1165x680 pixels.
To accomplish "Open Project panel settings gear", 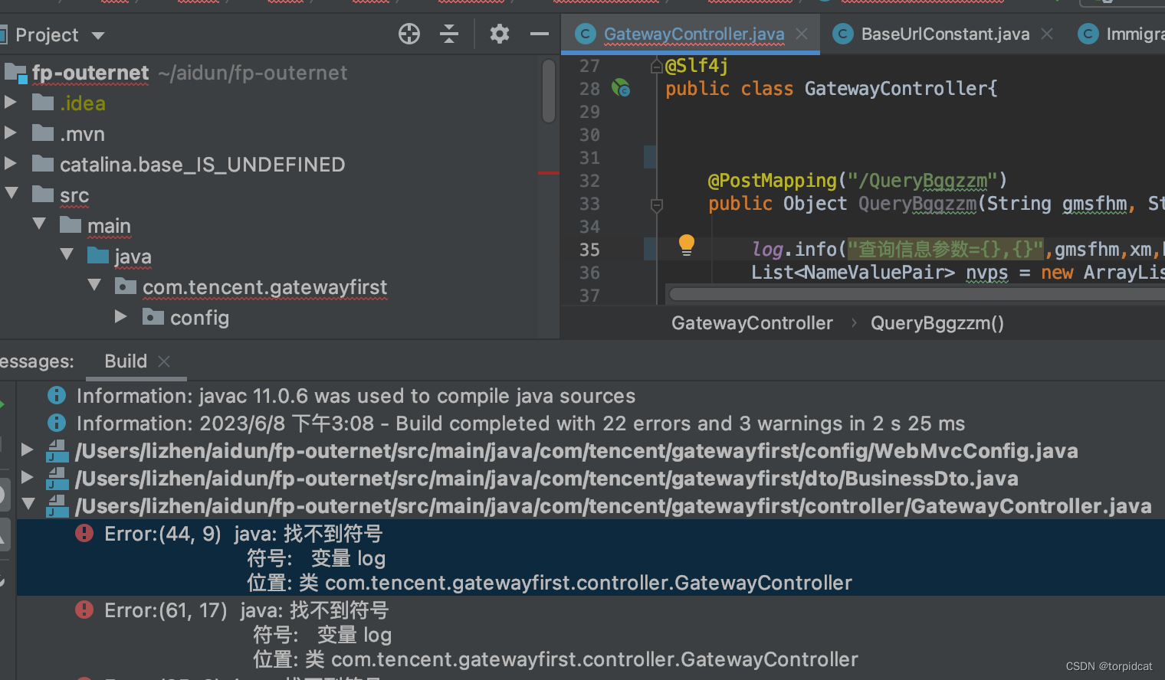I will pyautogui.click(x=500, y=34).
